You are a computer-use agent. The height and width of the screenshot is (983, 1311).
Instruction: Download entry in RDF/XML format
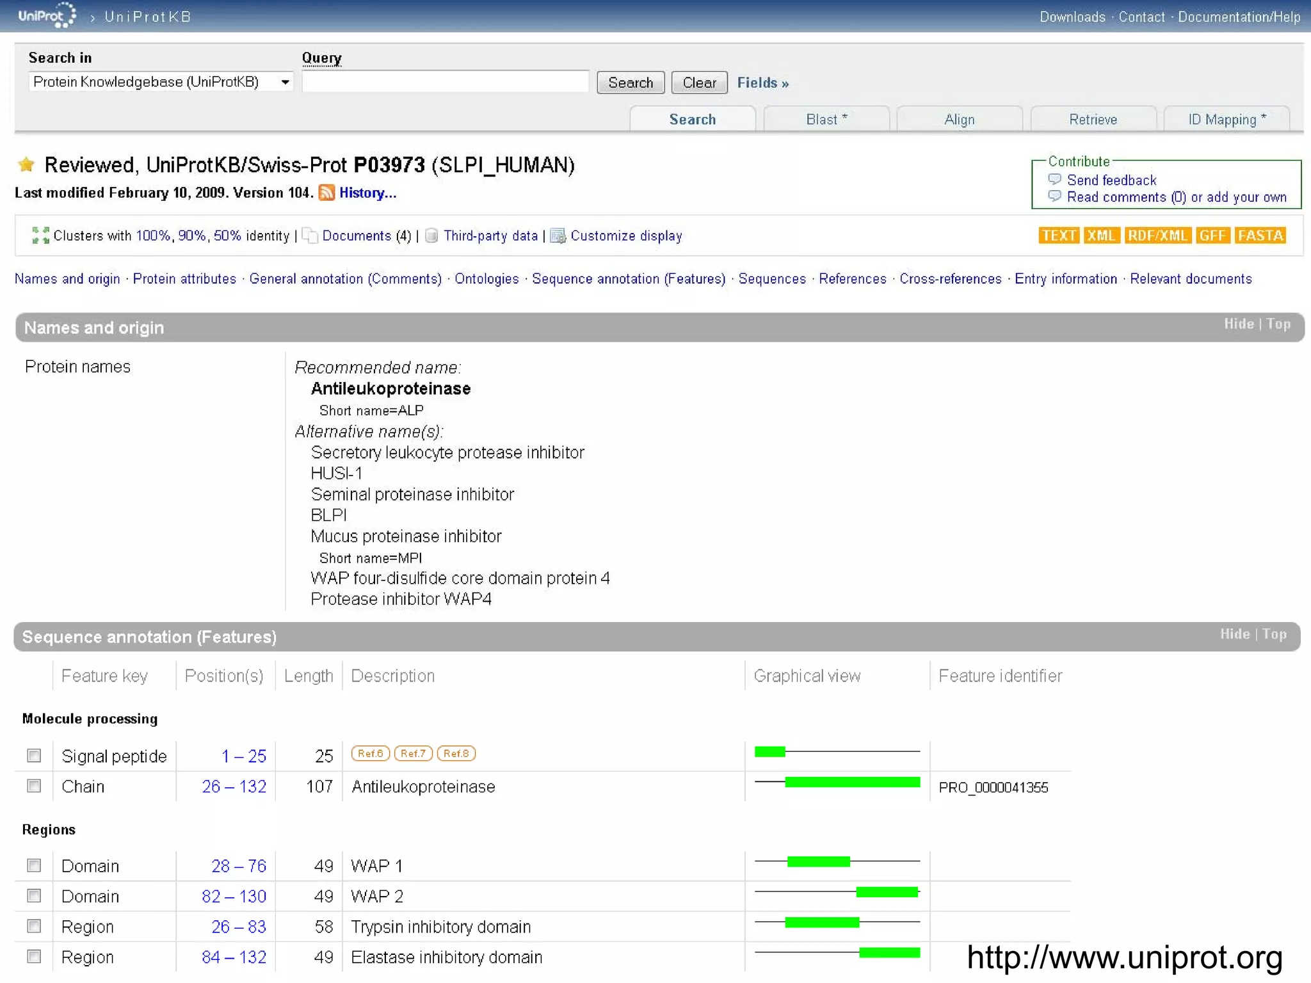point(1157,236)
